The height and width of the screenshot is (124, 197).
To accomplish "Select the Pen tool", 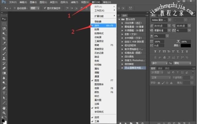I will tap(4, 88).
